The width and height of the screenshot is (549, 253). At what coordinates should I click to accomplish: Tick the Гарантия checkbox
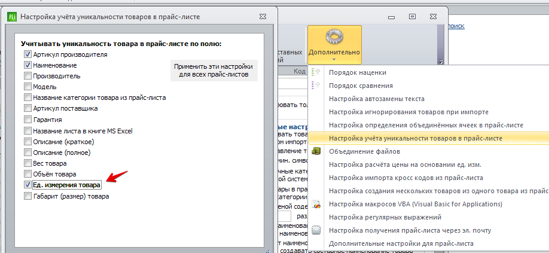[28, 120]
